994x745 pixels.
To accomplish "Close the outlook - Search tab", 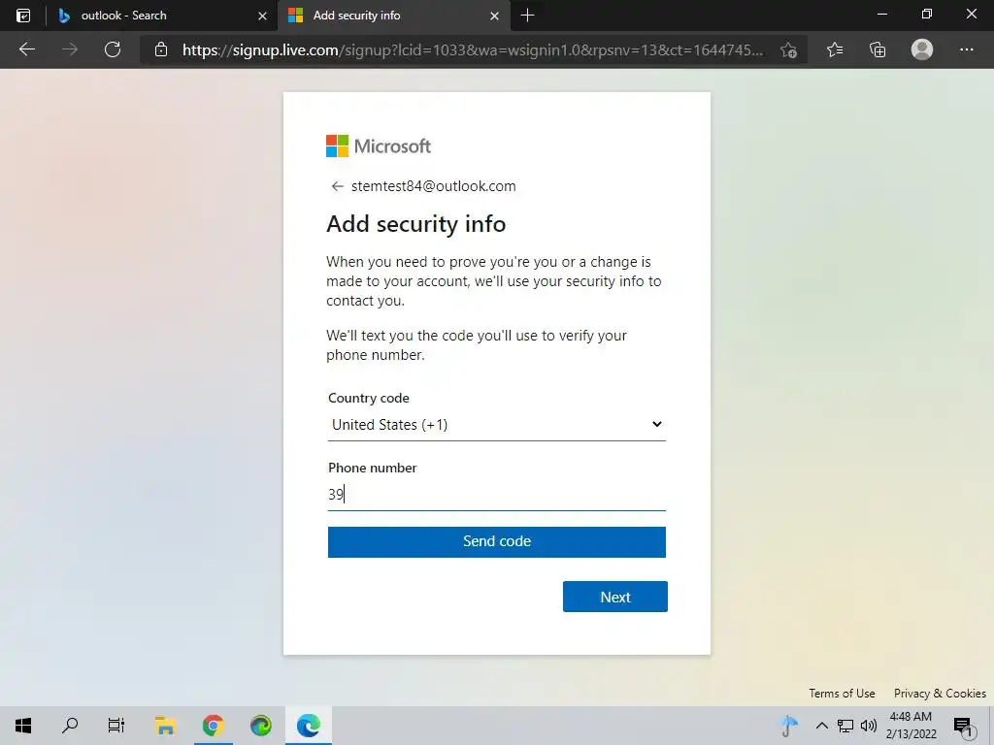I will (x=262, y=16).
